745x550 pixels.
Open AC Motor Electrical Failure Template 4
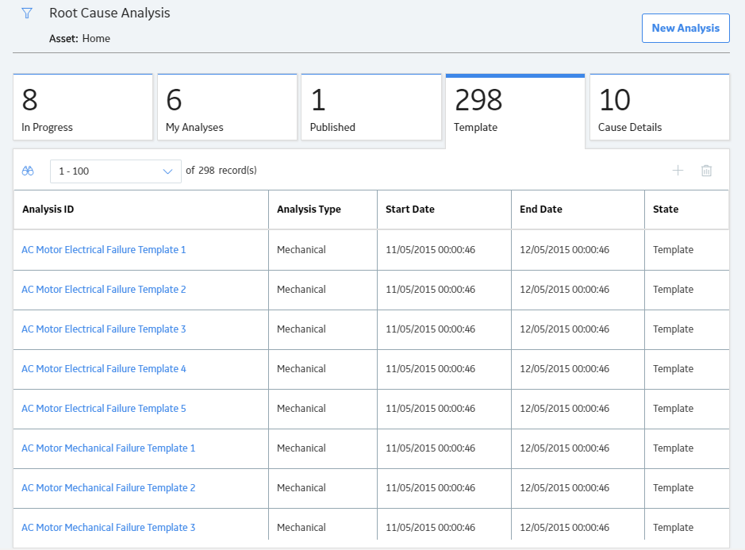tap(104, 369)
